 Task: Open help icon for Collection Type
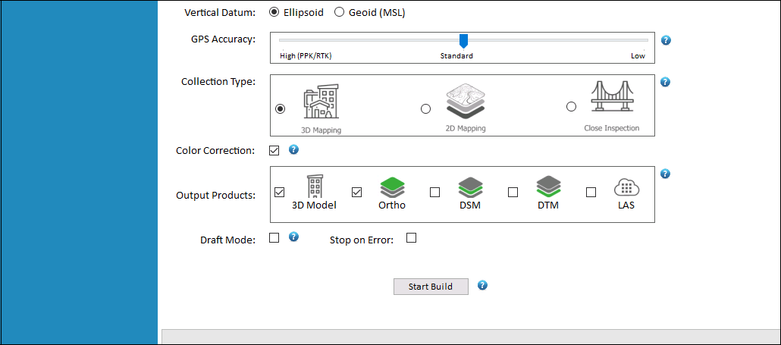tap(666, 82)
